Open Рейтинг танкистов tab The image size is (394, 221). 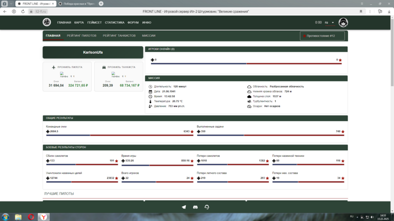119,36
